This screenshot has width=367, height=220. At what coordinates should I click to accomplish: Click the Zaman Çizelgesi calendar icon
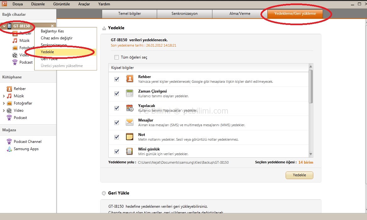point(129,93)
